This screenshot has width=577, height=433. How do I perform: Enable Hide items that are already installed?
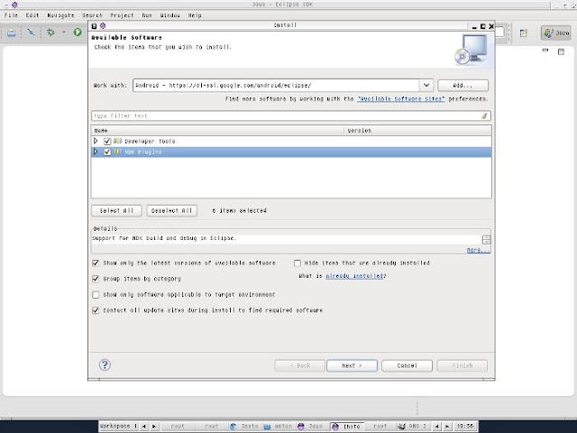click(298, 263)
